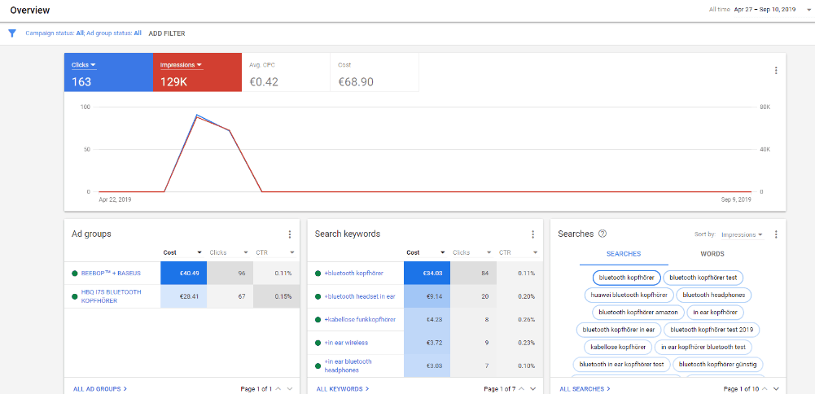Select 'kabellose kopfhörer' search chip
Screen dimensions: 815x394
pyautogui.click(x=618, y=347)
